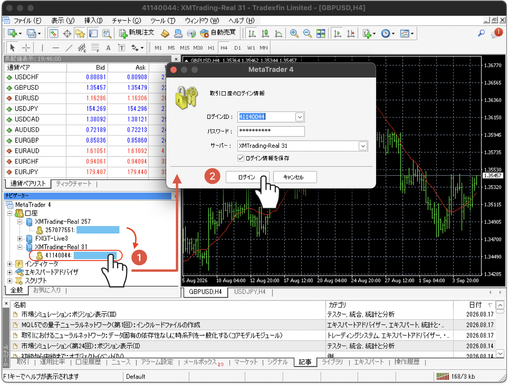The width and height of the screenshot is (508, 385).
Task: Click the search magnifier icon at top right
Action: tap(481, 33)
